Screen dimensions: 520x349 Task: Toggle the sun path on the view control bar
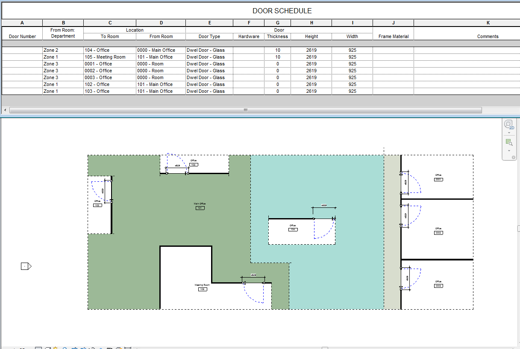[56, 348]
